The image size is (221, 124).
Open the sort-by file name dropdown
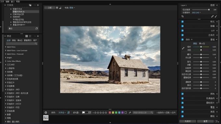click(x=62, y=113)
